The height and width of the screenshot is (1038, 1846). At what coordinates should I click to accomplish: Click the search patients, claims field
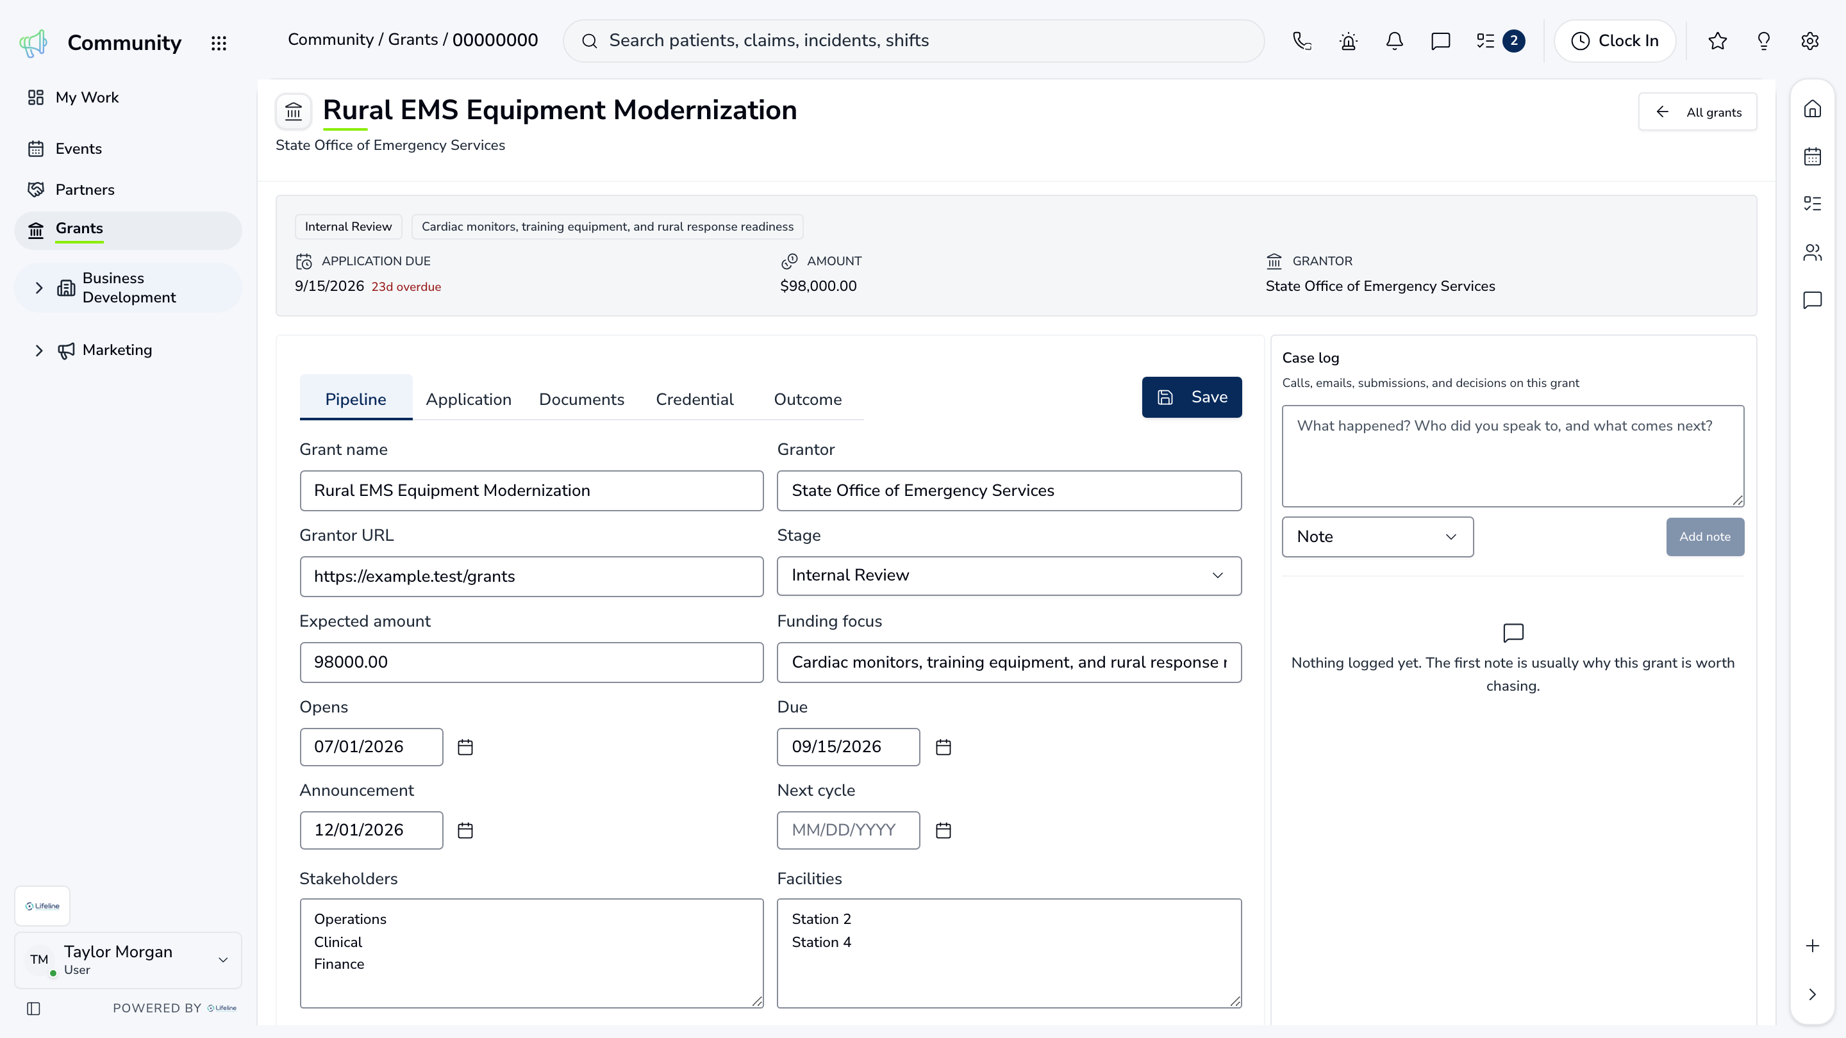913,41
